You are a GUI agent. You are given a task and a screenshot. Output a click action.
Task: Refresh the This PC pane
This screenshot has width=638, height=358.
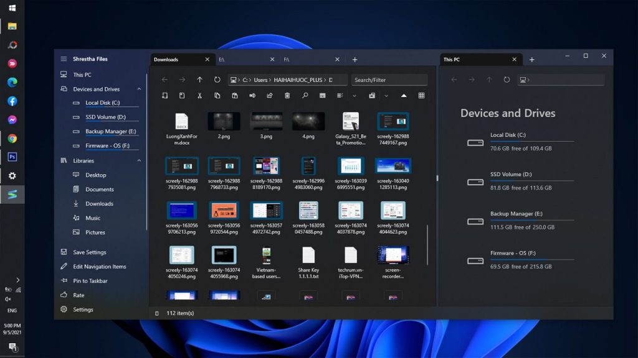(x=507, y=80)
